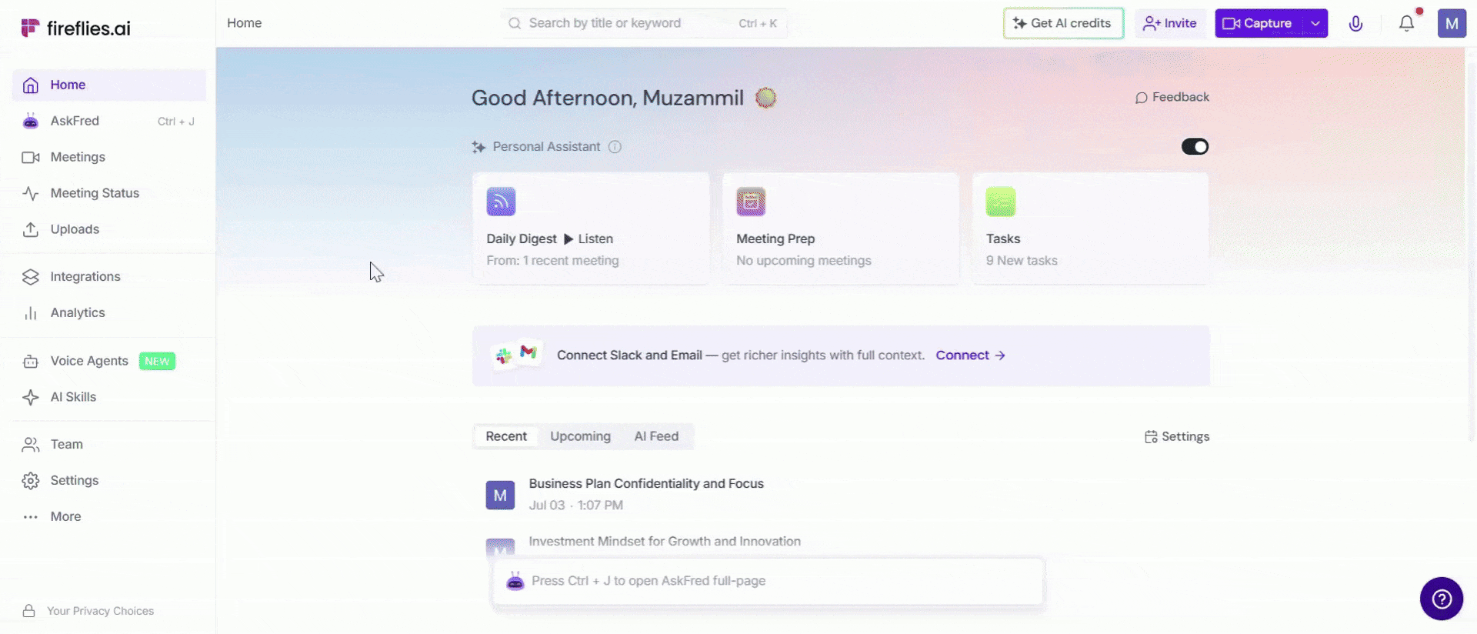
Task: Switch to the Upcoming tab
Action: click(x=580, y=436)
